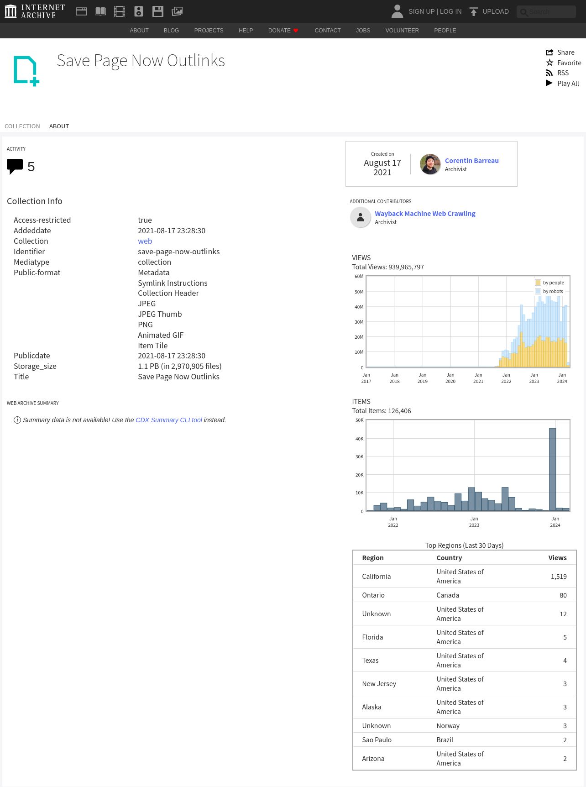Open the Video film strip icon
Viewport: 586px width, 787px height.
coord(120,11)
